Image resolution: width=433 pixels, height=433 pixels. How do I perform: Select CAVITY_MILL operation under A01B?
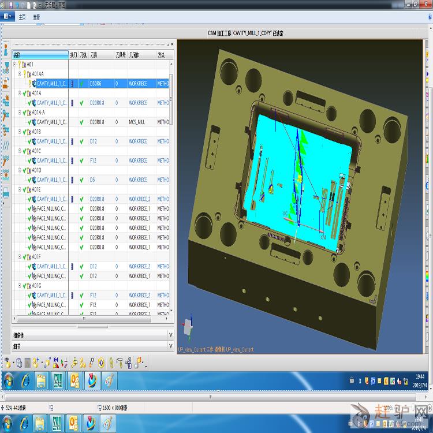pyautogui.click(x=51, y=141)
